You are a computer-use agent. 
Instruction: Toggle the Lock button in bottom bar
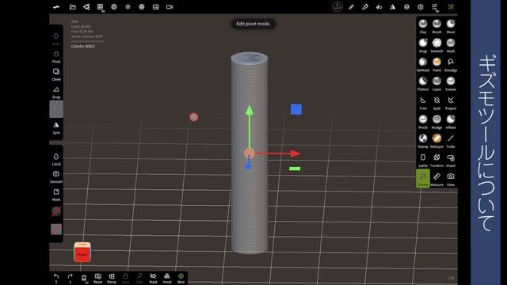(125, 278)
